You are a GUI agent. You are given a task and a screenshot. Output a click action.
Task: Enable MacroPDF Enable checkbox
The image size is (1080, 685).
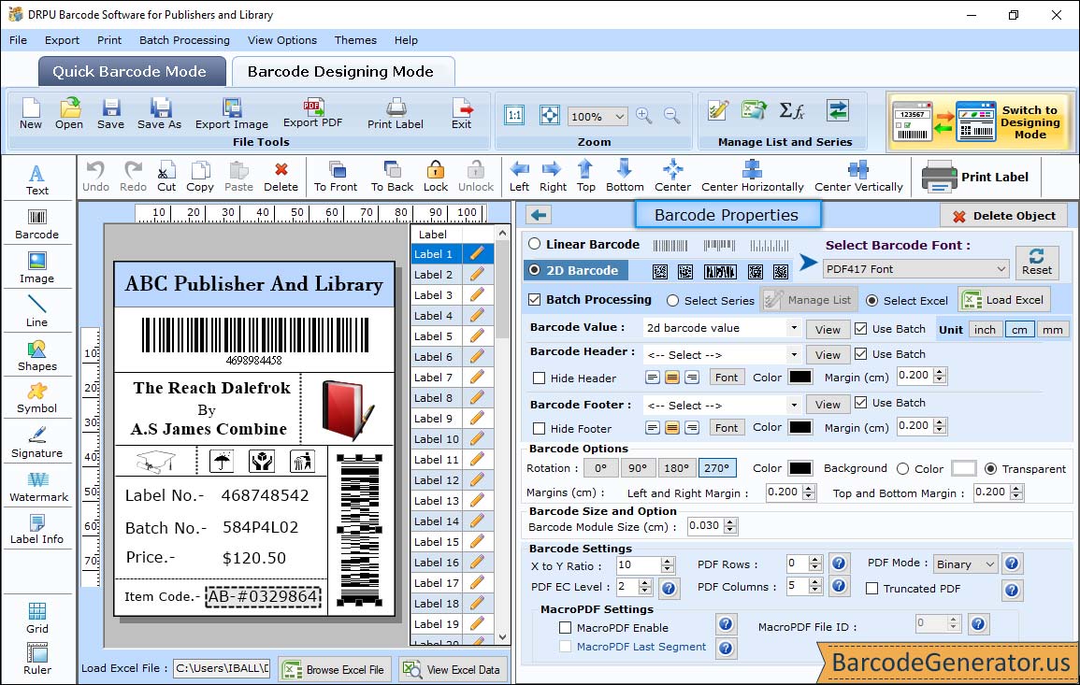point(566,628)
